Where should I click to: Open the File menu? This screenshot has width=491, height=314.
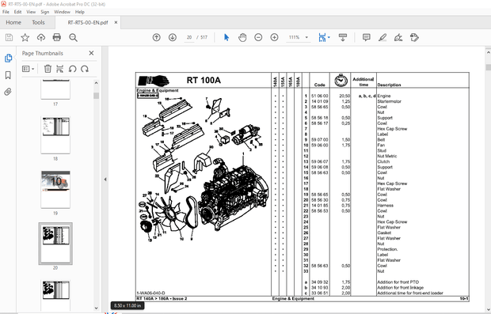point(6,12)
